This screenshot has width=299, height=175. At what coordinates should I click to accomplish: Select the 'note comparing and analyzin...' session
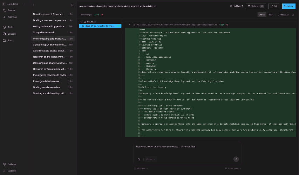click(x=53, y=38)
